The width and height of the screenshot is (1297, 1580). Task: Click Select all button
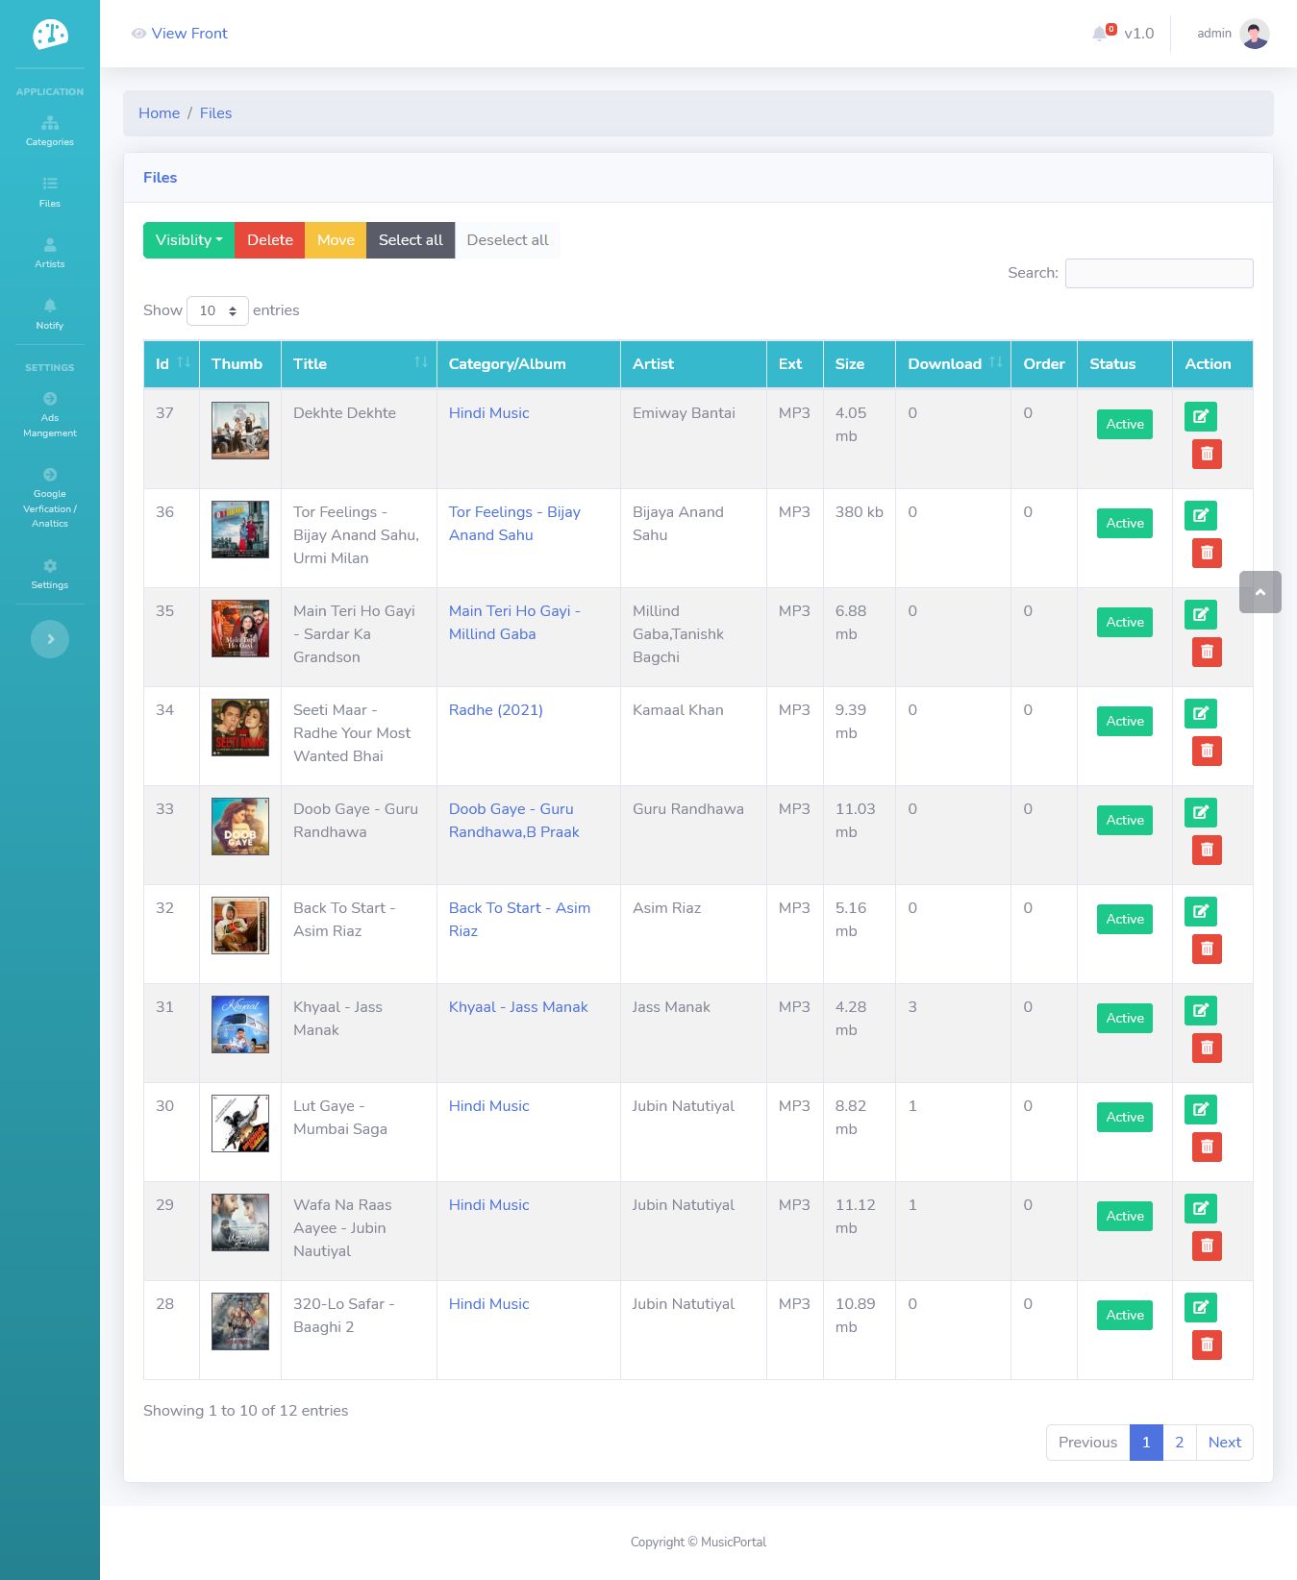411,240
